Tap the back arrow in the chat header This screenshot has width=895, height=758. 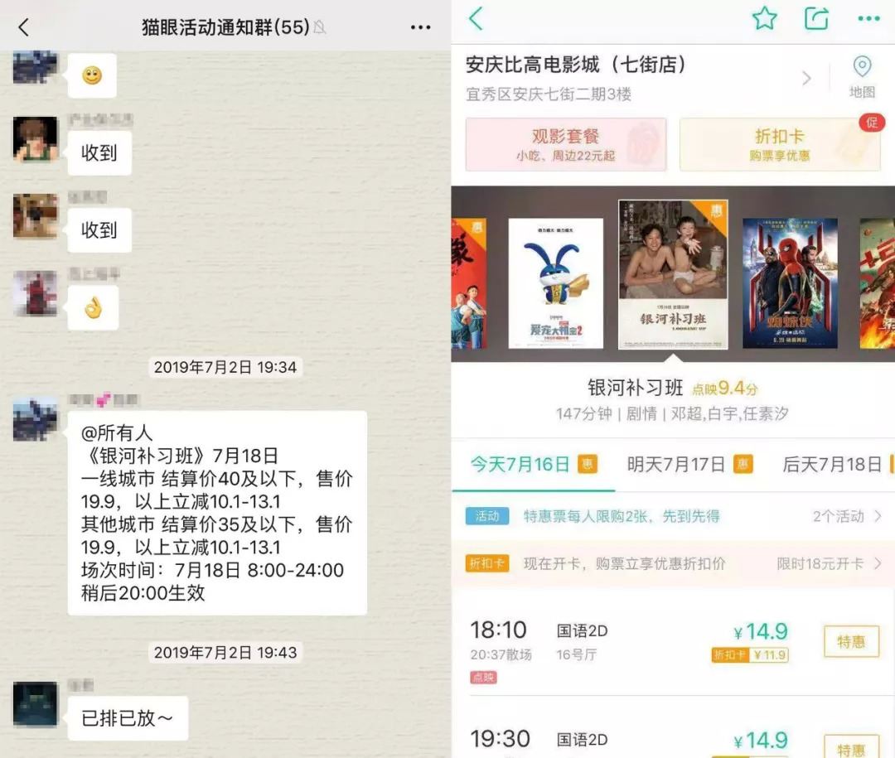(23, 27)
